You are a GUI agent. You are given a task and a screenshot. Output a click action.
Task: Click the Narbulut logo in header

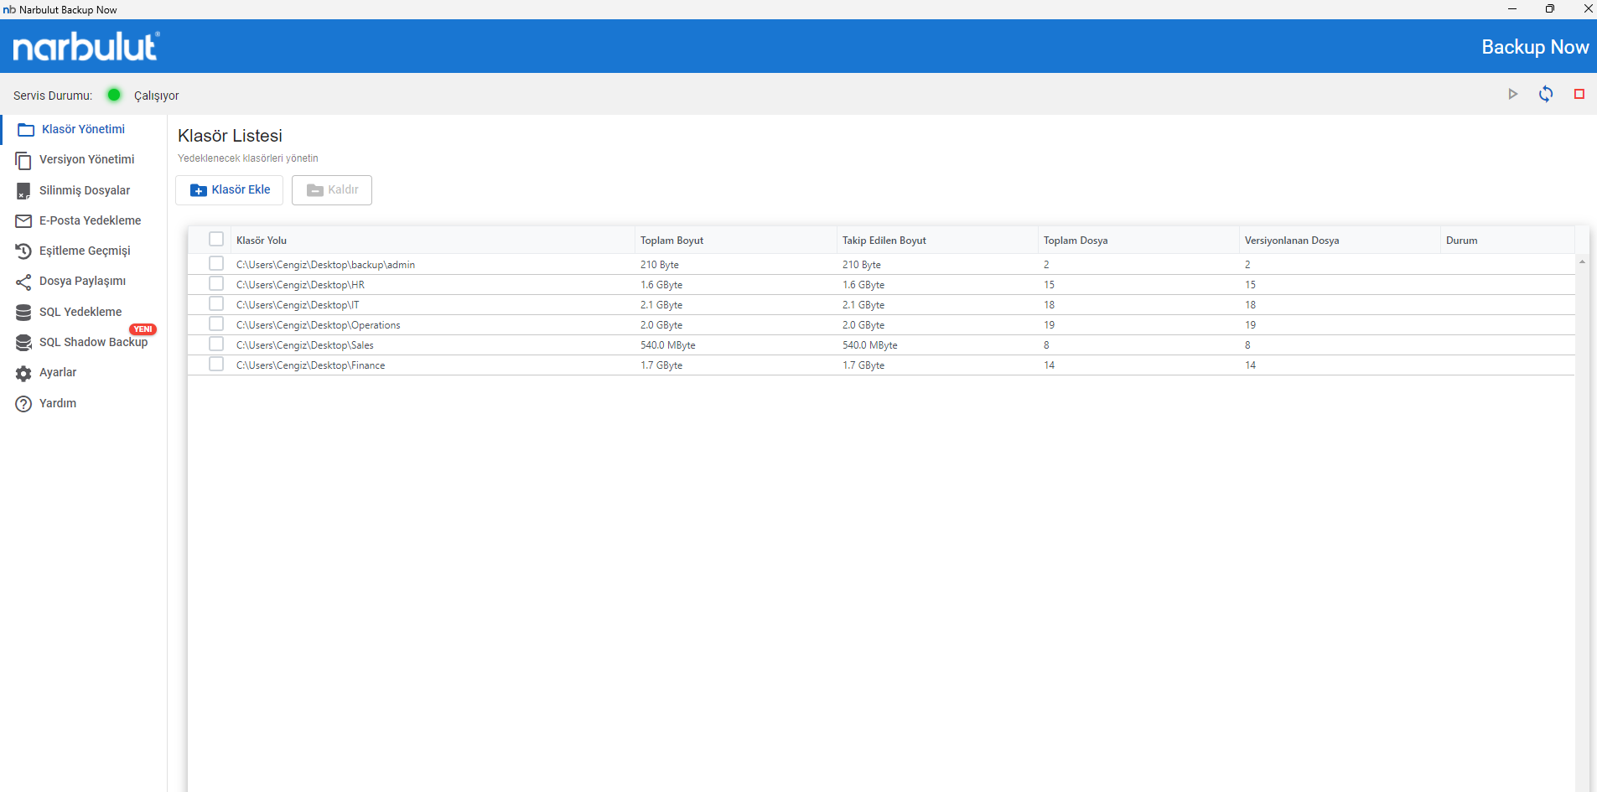[x=86, y=47]
